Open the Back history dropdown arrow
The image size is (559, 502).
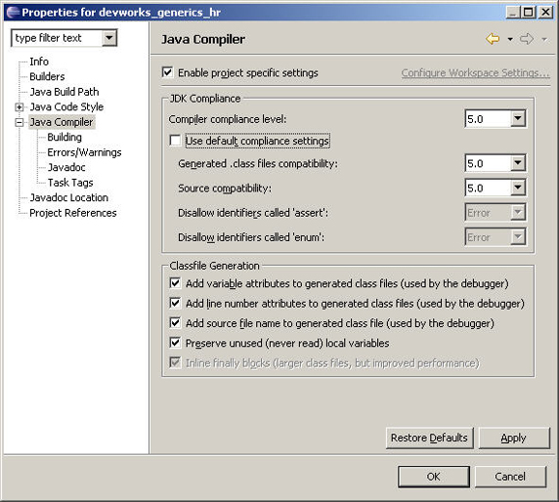tap(510, 39)
